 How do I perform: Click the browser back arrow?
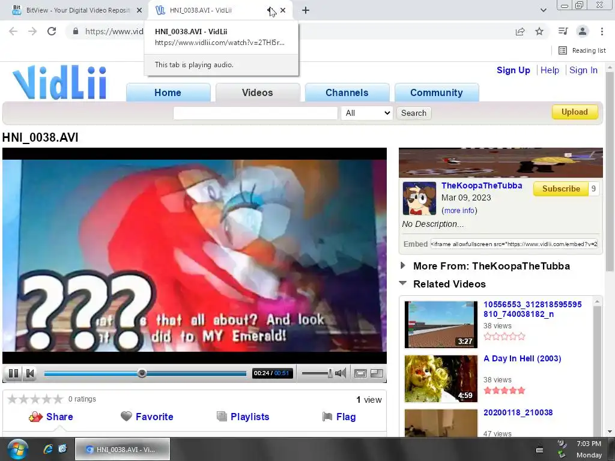click(x=13, y=31)
